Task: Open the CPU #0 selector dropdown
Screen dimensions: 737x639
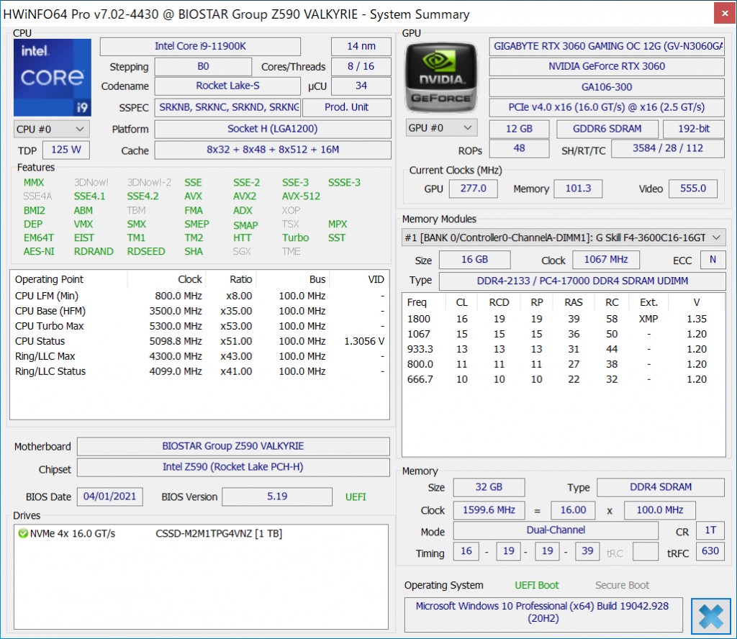Action: pos(51,129)
